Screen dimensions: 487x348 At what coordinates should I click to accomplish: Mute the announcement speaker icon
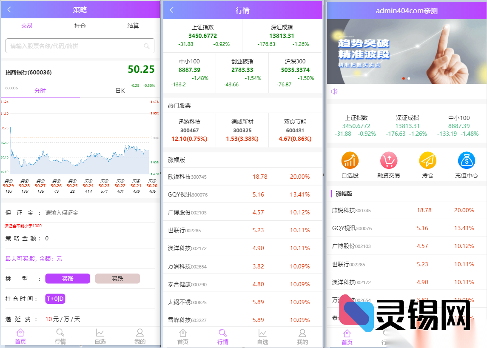pos(333,91)
